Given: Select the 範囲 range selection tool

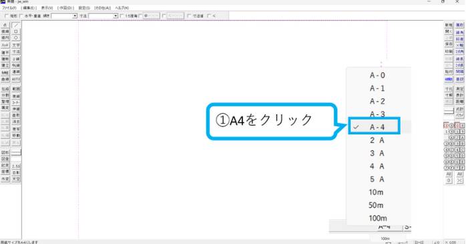Looking at the screenshot, I should (16, 89).
